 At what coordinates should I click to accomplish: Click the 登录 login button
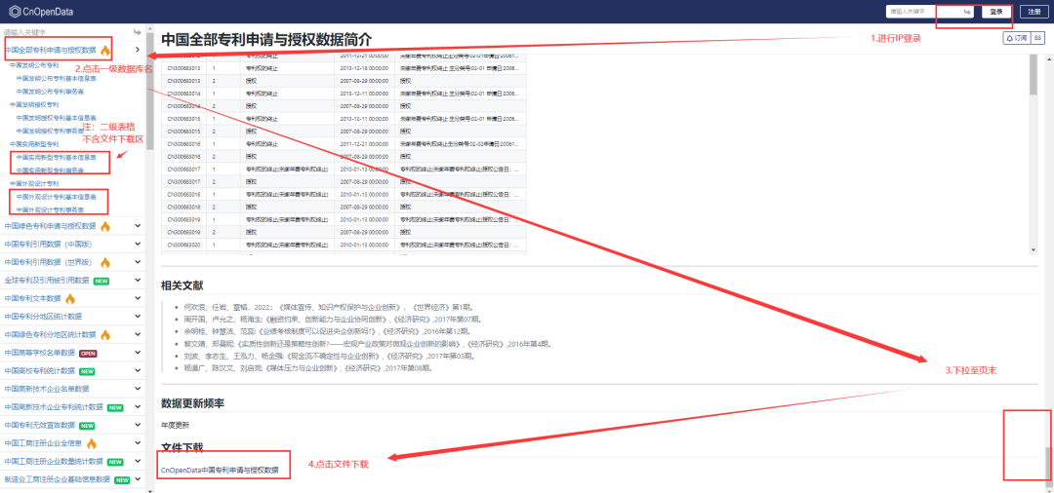pos(995,12)
